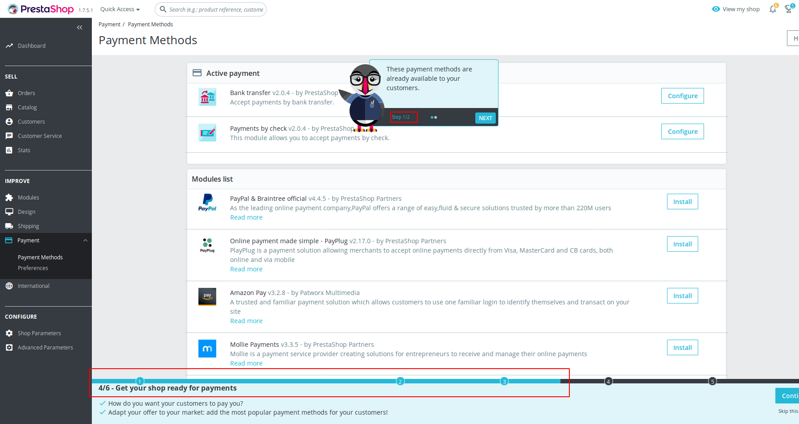
Task: Open Read more under Amazon Pay
Action: [246, 321]
